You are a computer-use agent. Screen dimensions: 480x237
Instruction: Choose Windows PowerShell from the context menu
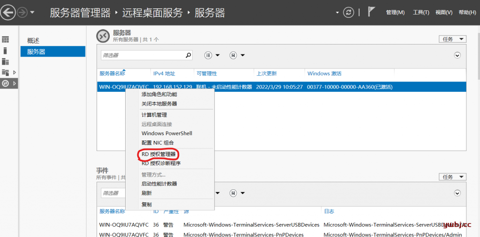pos(167,133)
